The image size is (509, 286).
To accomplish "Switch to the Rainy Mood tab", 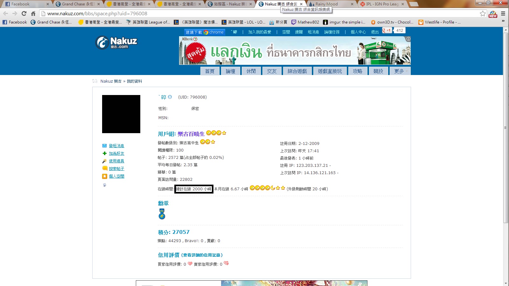I will coord(331,4).
